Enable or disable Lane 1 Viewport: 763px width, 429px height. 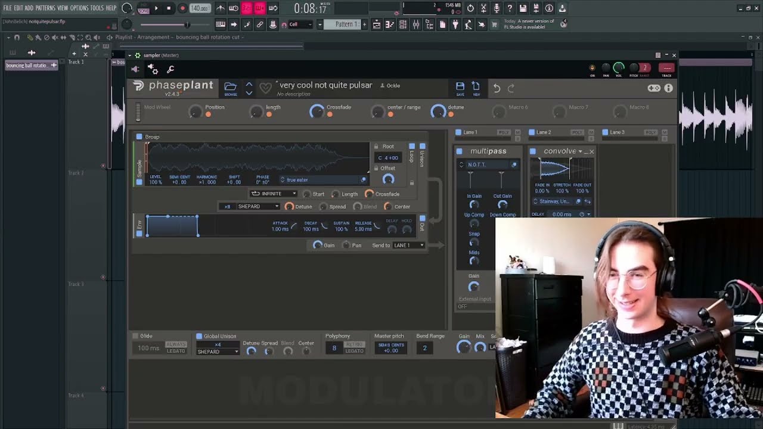(458, 132)
